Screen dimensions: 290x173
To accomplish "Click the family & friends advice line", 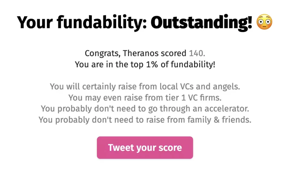I will point(145,120).
